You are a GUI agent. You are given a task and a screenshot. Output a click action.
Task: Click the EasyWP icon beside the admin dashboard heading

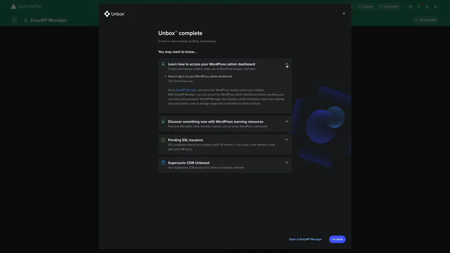[163, 64]
